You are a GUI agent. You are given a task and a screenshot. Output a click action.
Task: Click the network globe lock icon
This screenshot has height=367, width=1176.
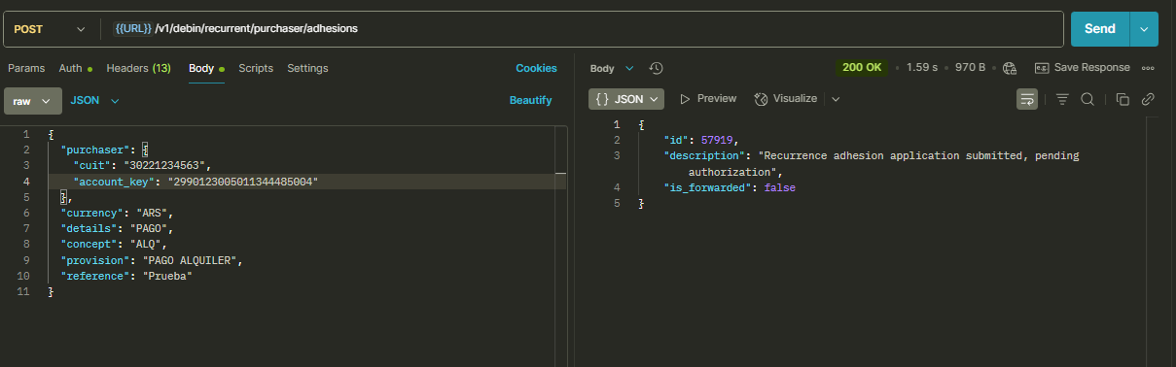tap(1010, 68)
